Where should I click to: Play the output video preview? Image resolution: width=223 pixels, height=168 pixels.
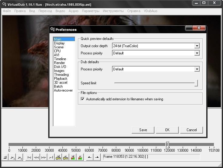point(20,157)
